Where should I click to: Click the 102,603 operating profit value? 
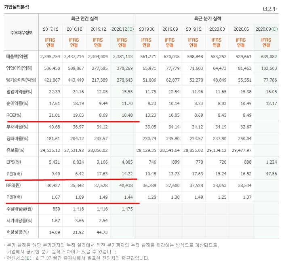pyautogui.click(x=269, y=68)
